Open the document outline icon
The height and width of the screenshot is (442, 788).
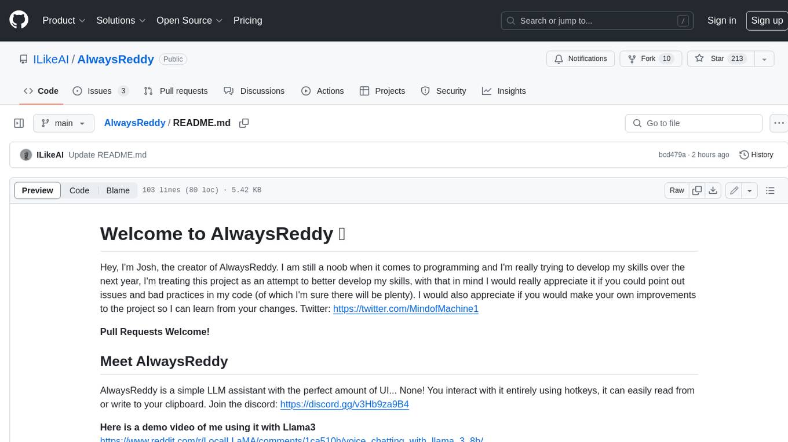click(x=770, y=190)
